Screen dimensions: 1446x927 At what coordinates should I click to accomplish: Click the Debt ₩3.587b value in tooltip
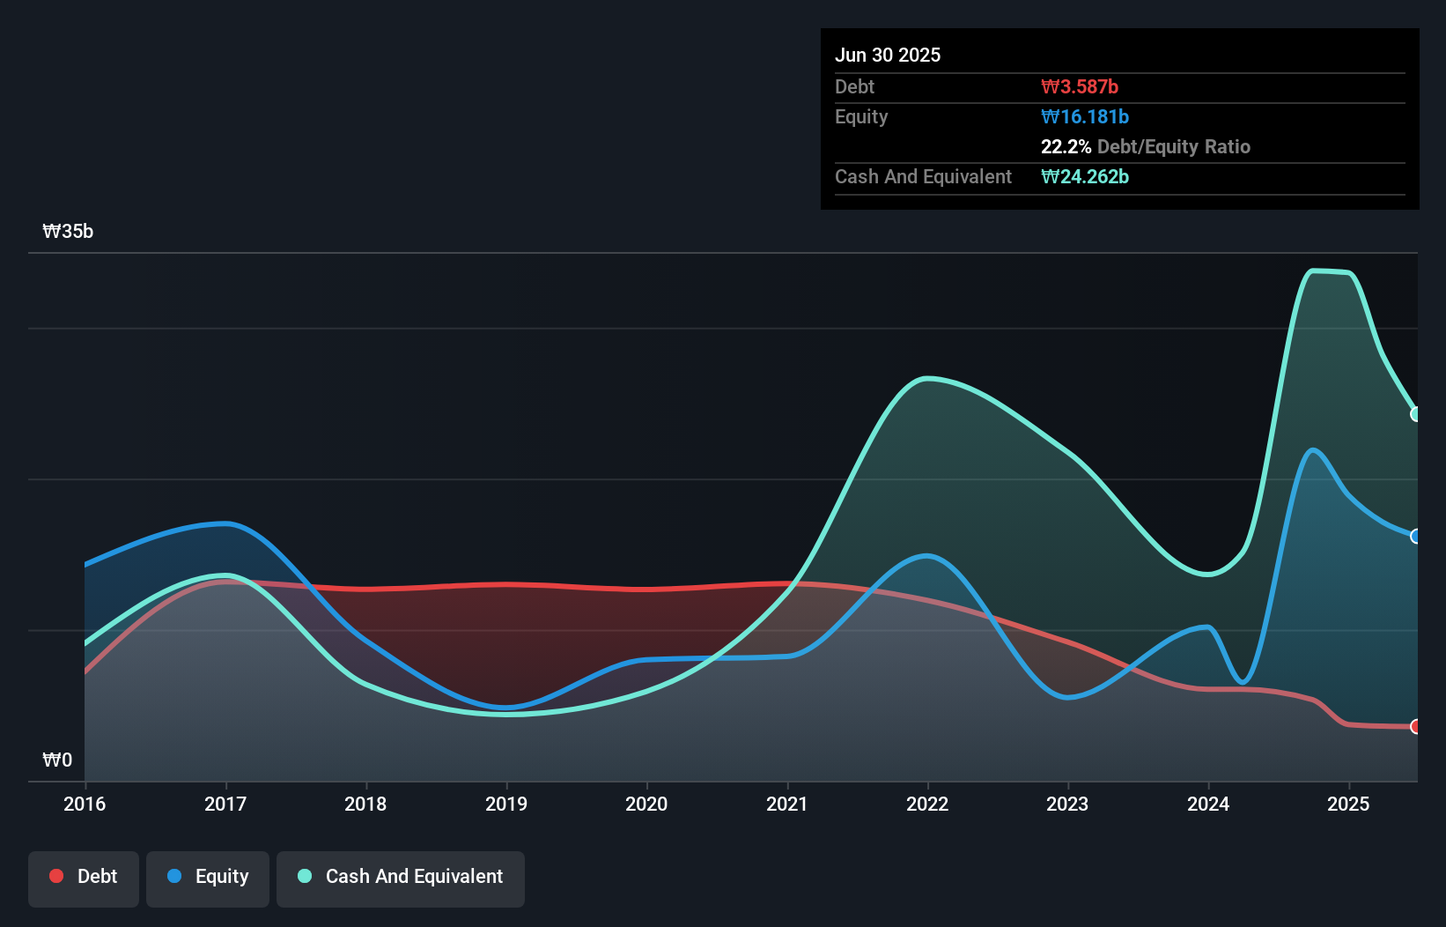point(1079,86)
